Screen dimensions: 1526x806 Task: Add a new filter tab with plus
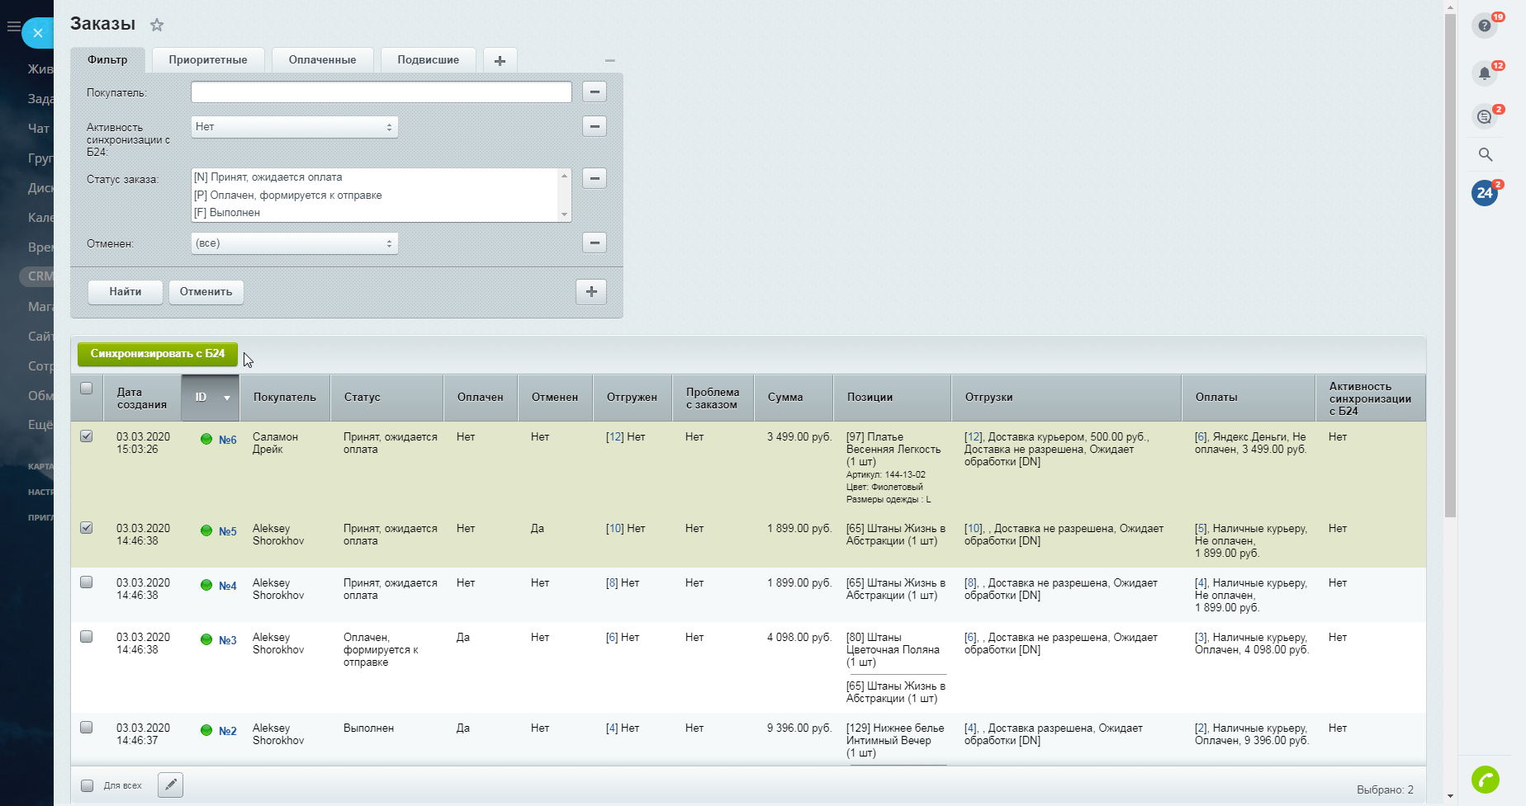[x=500, y=60]
